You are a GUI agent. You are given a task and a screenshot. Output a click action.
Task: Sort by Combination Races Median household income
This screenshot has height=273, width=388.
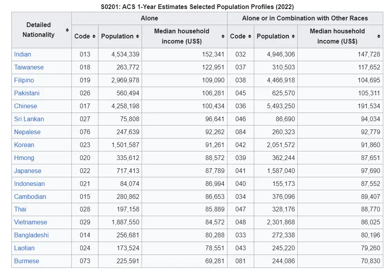(379, 36)
